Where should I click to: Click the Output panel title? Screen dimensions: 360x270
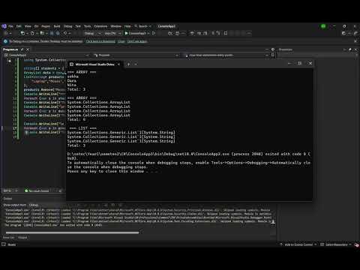[7, 199]
